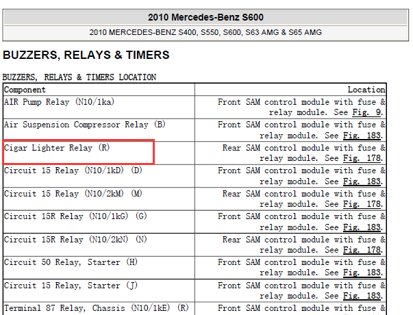Click the Cigar Lighter Relay location text
Screen dimensions: 413x315
[x=303, y=153]
